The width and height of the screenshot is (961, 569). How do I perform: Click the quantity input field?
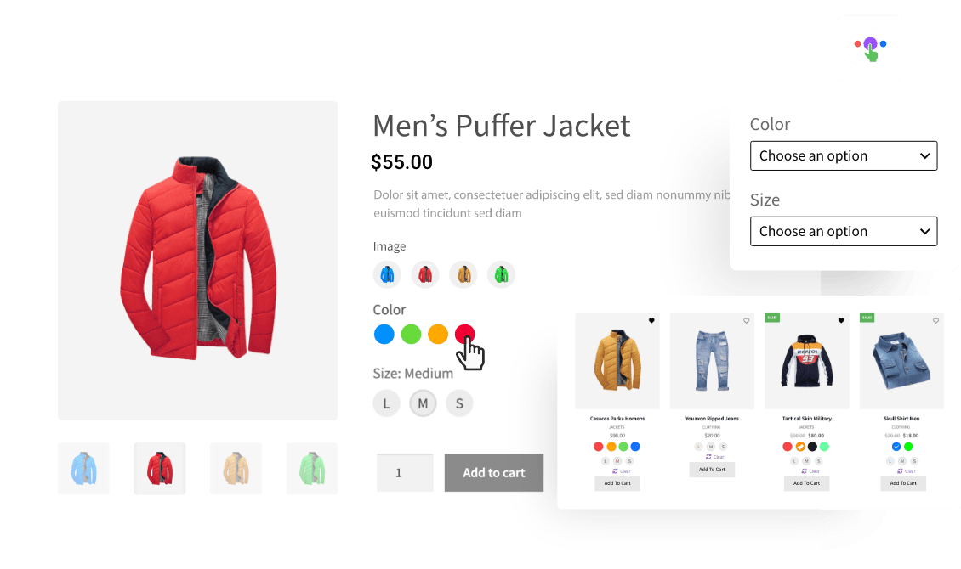click(x=405, y=472)
